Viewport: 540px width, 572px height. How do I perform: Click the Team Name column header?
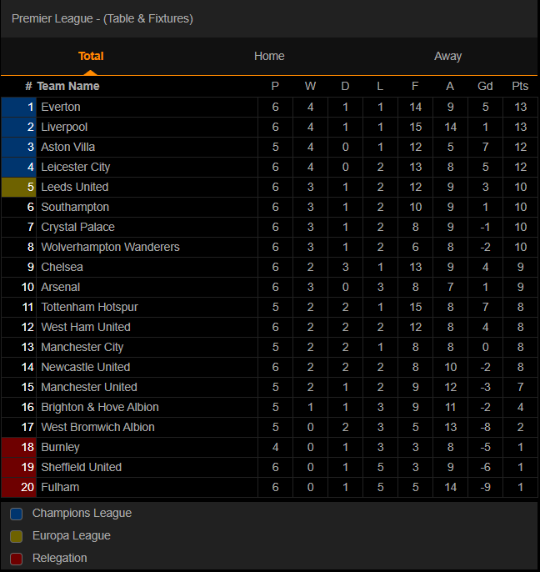(68, 86)
